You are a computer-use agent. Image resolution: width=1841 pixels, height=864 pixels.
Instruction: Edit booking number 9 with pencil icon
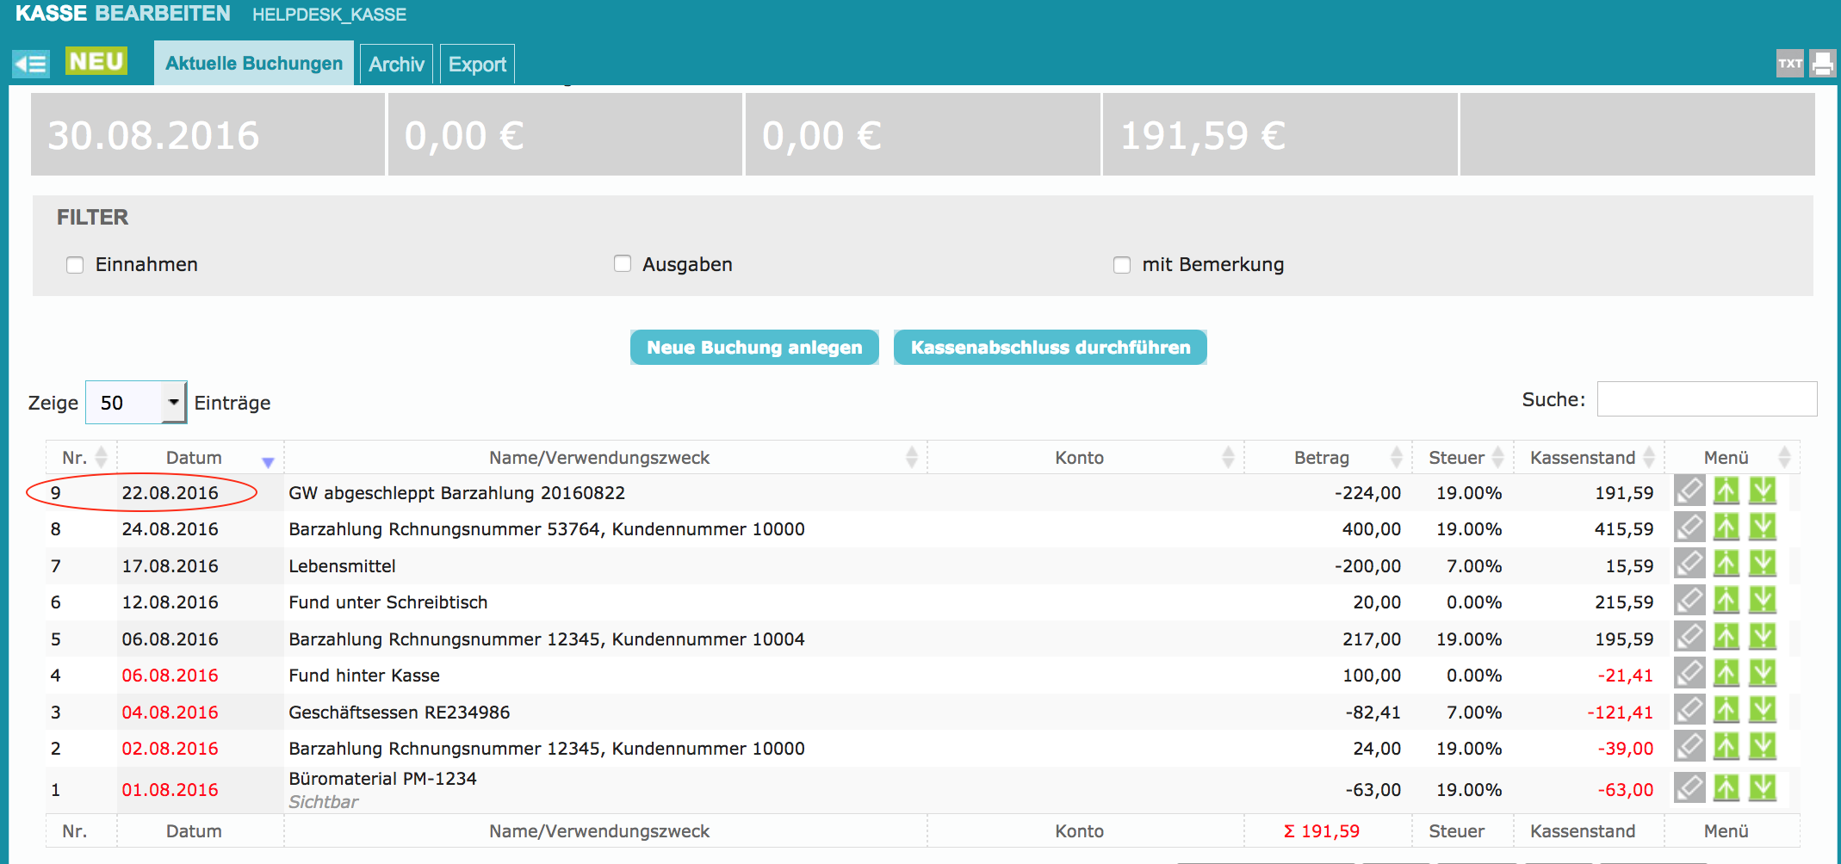[x=1689, y=491]
